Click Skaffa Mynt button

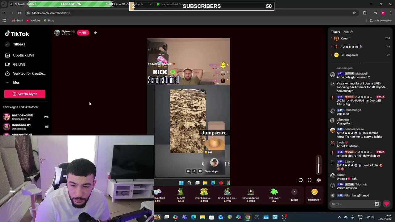click(25, 94)
